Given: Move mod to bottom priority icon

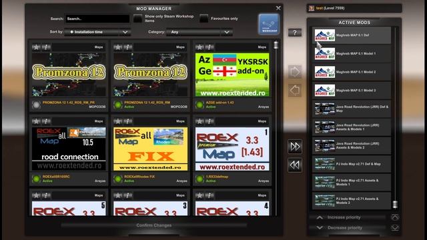Looking at the screenshot, I should 395,227.
